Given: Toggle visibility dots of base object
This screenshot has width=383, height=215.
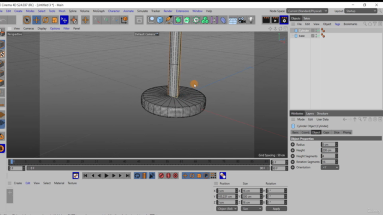Looking at the screenshot, I should [x=317, y=36].
